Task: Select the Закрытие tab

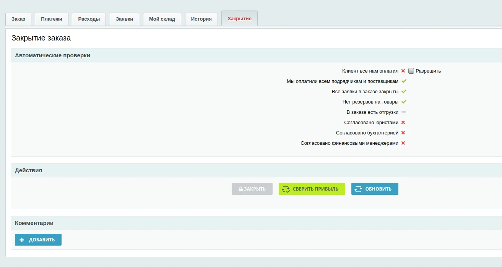Action: point(240,18)
